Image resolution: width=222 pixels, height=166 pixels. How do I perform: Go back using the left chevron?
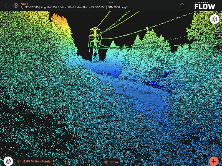[x=6, y=5]
